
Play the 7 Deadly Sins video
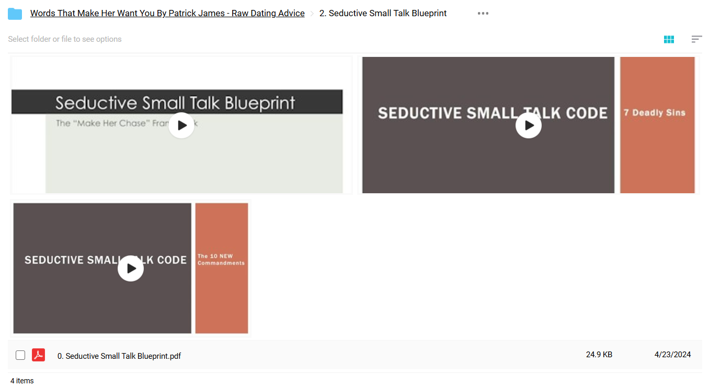click(x=529, y=125)
